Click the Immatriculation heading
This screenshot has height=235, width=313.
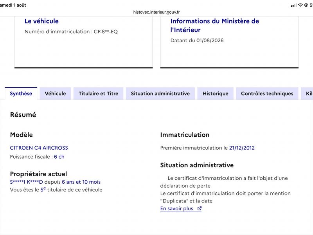click(x=185, y=135)
